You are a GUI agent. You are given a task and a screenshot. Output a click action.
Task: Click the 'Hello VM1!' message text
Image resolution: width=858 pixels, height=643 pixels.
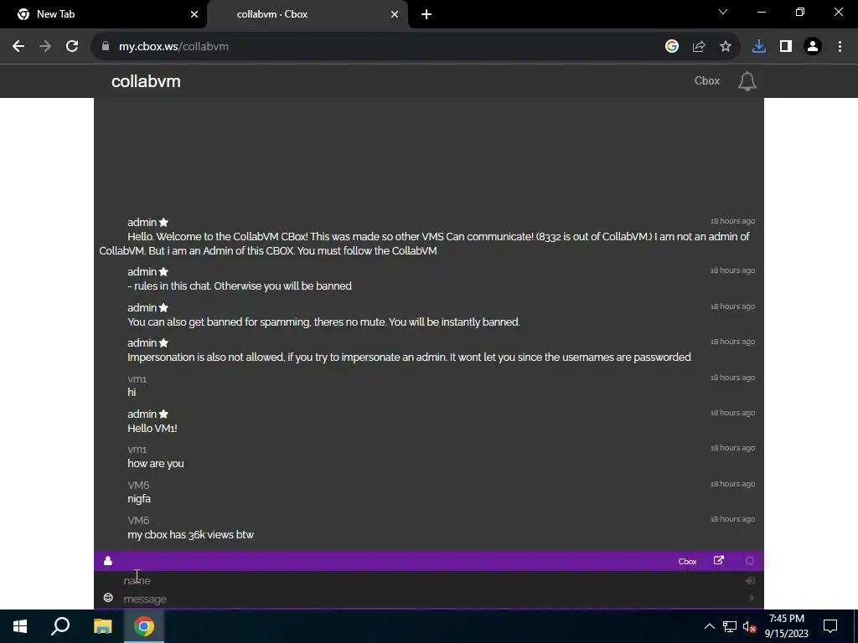pos(152,428)
